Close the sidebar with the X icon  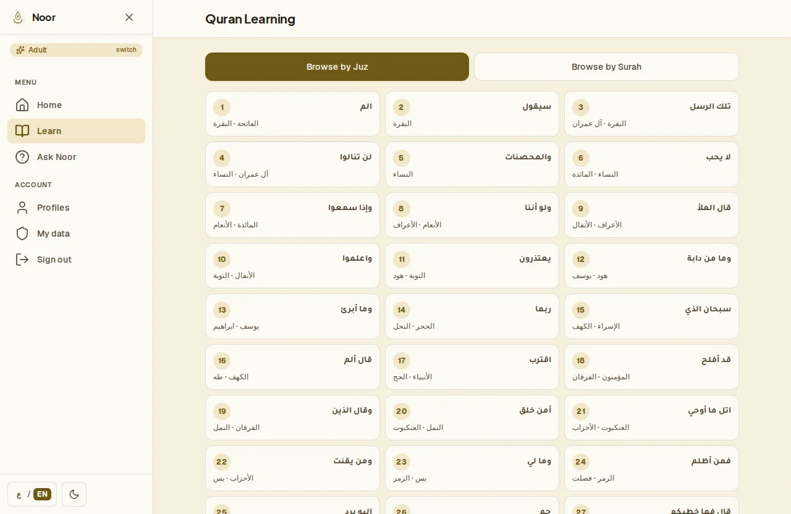pyautogui.click(x=129, y=17)
